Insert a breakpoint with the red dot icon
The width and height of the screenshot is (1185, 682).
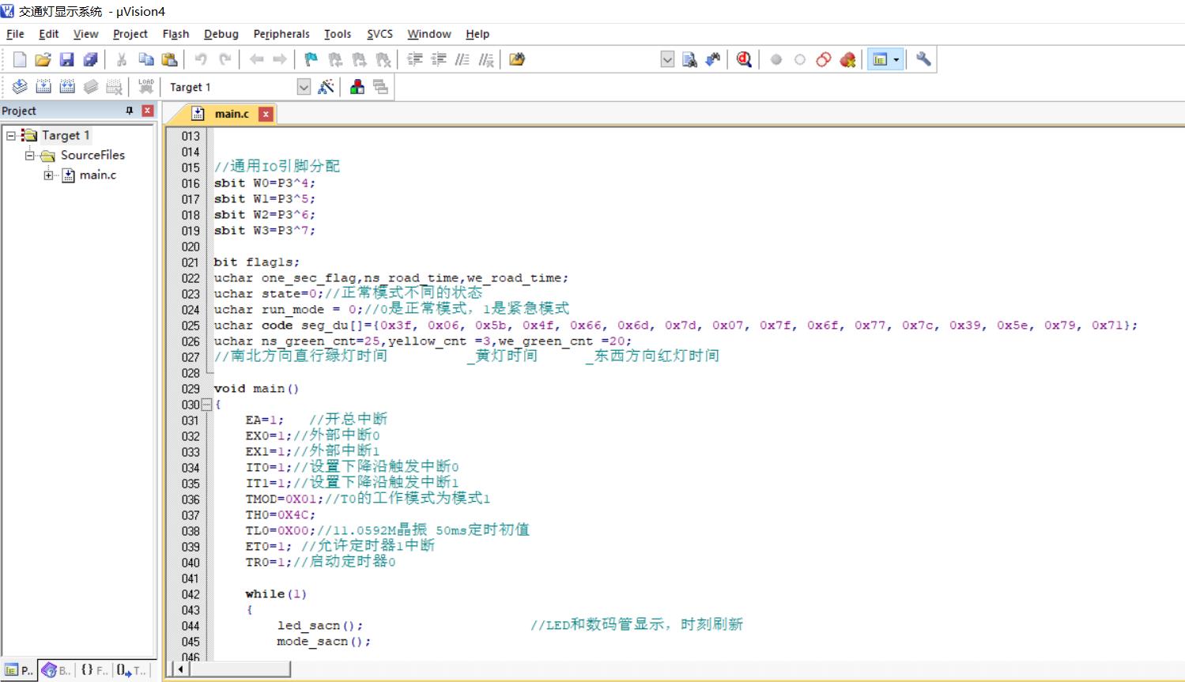[x=776, y=59]
